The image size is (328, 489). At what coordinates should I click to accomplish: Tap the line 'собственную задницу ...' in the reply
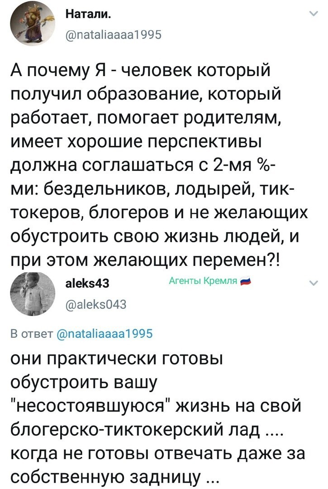[115, 476]
